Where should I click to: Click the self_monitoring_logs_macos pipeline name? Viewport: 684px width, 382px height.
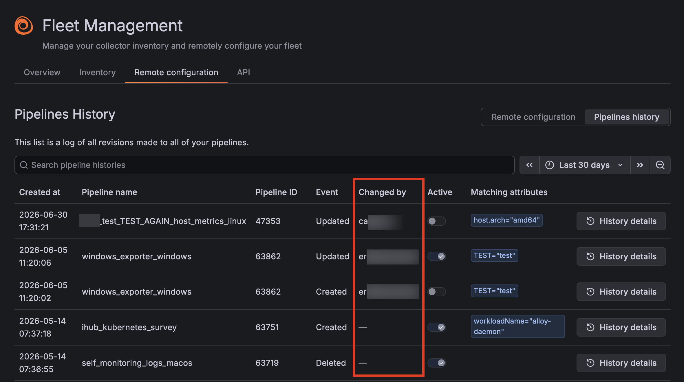pos(137,363)
